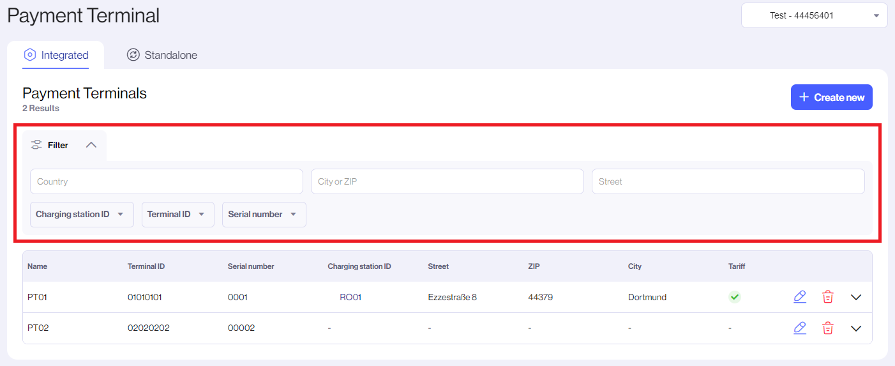Viewport: 895px width, 366px height.
Task: Click the ZIP column header
Action: [x=534, y=266]
